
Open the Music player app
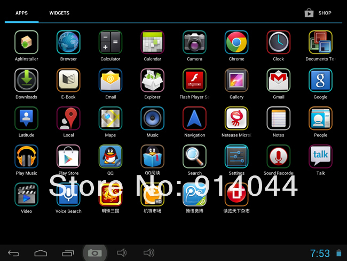click(153, 118)
